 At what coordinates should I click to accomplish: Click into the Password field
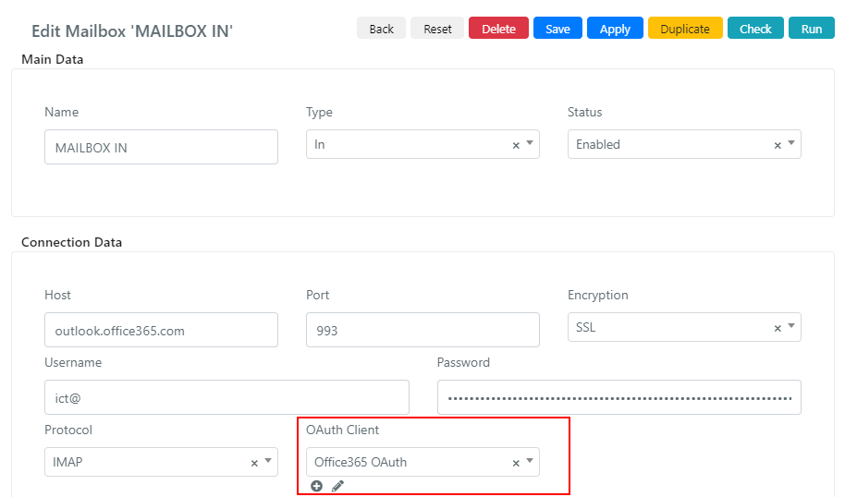619,397
